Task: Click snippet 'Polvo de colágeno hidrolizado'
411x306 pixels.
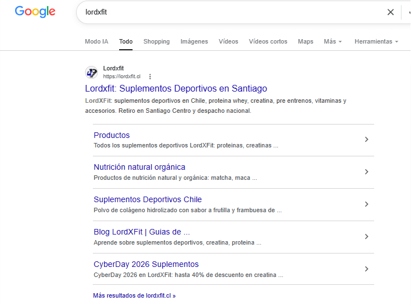Action: [188, 210]
